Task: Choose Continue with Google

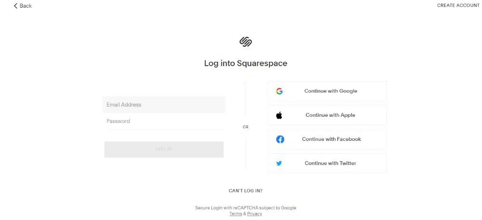Action: pos(331,91)
